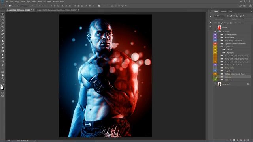Click the foreground color swatch

tap(2, 88)
